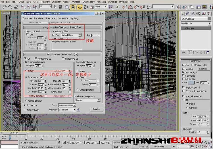The width and height of the screenshot is (213, 149).
Task: Open the MAXScript menu
Action: coord(124,2)
